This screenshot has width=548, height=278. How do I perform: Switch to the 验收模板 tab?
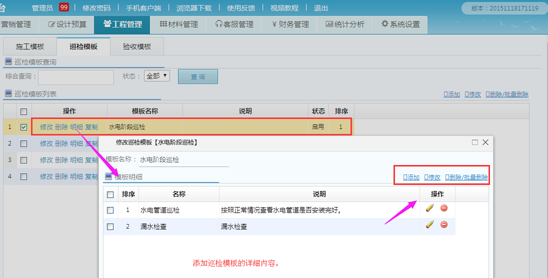coord(136,46)
